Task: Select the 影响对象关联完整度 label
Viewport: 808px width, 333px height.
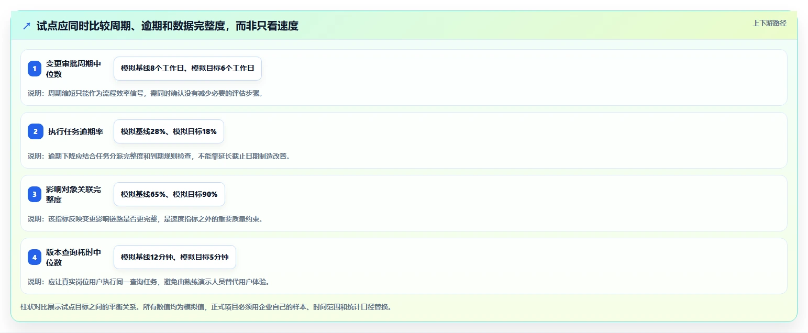Action: point(73,194)
